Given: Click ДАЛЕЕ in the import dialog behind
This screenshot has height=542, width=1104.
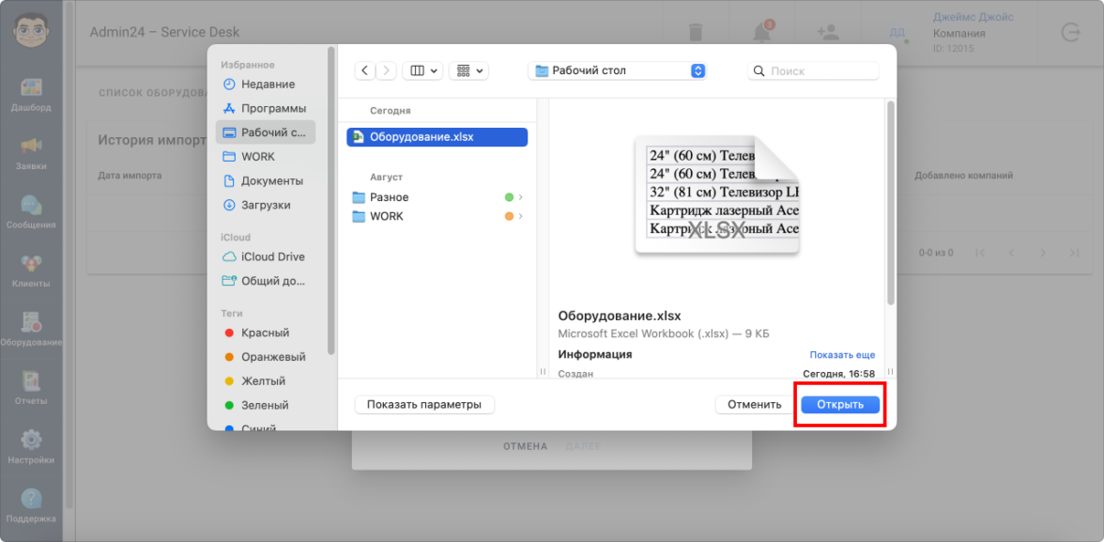Looking at the screenshot, I should coord(583,446).
